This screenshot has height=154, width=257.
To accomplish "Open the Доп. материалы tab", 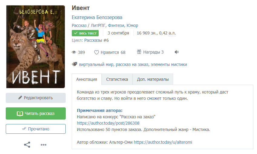I will (153, 79).
